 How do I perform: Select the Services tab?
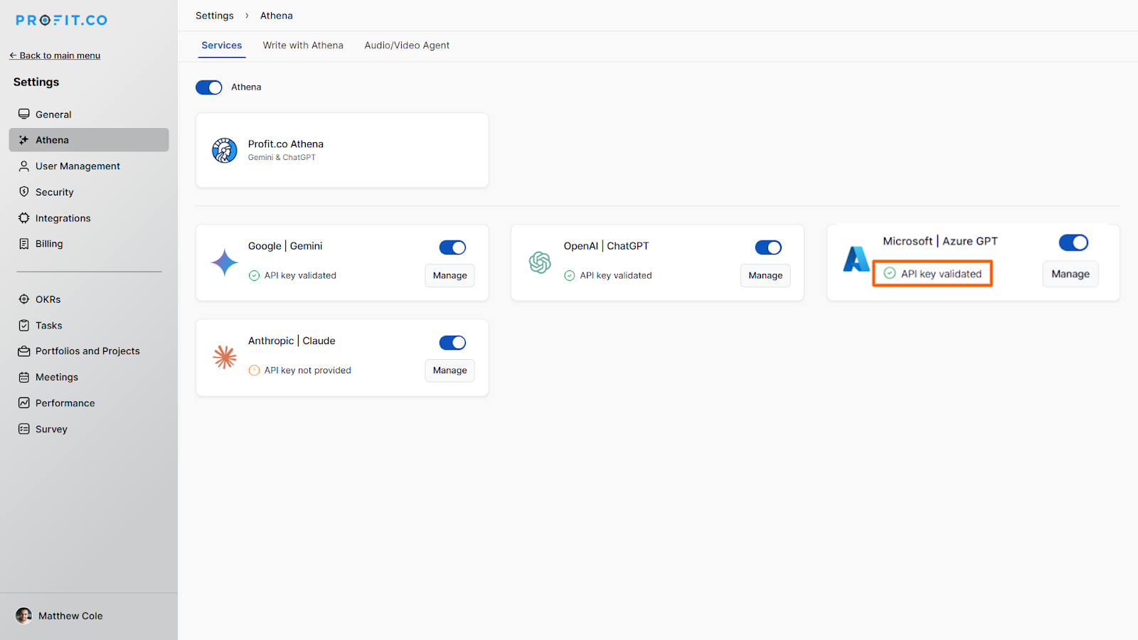pos(222,46)
